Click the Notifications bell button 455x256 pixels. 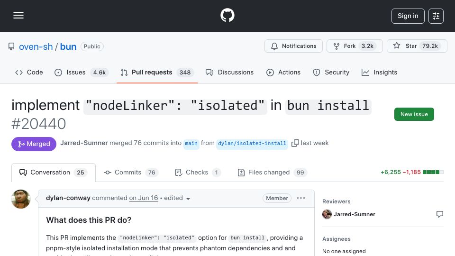click(x=293, y=46)
